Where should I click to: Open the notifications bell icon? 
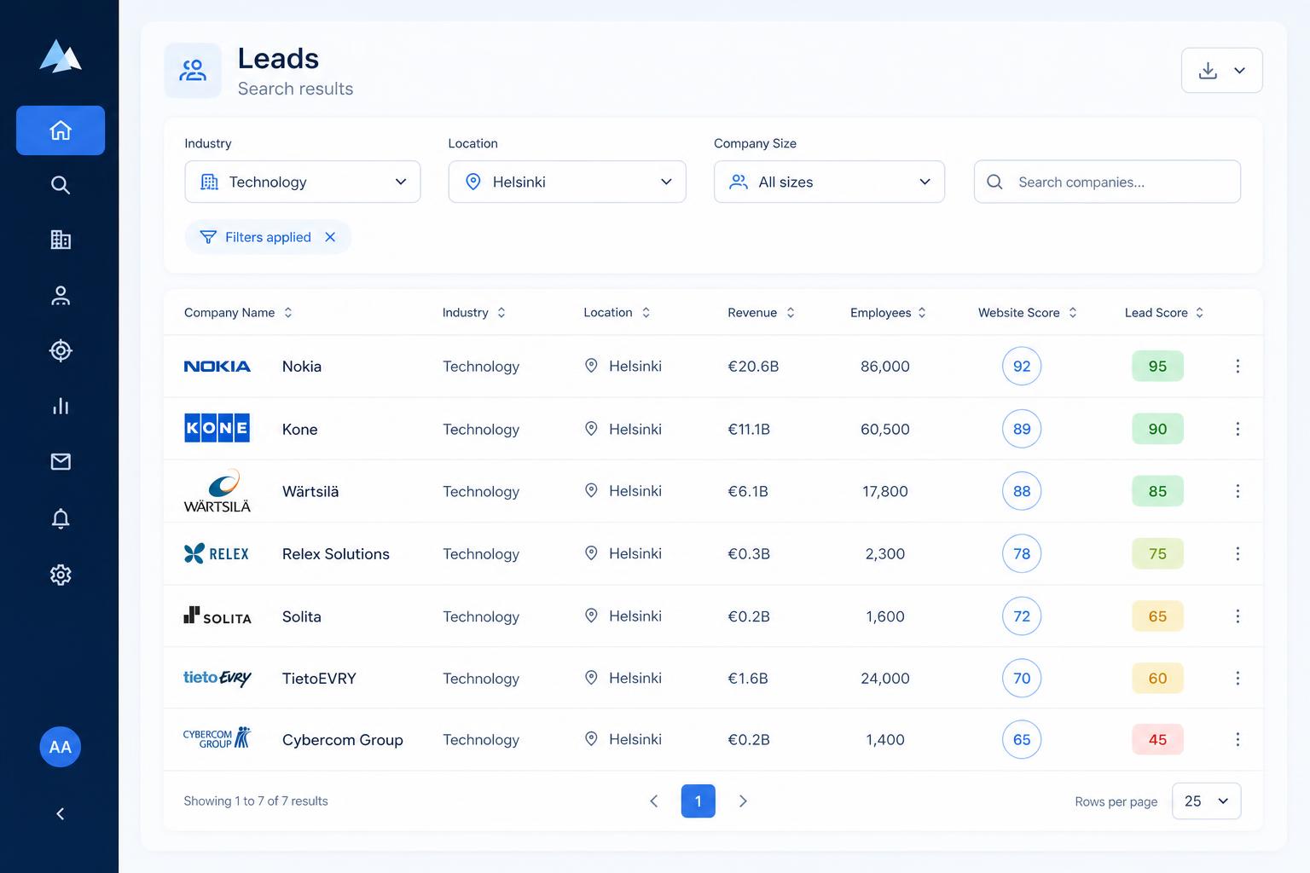(61, 518)
